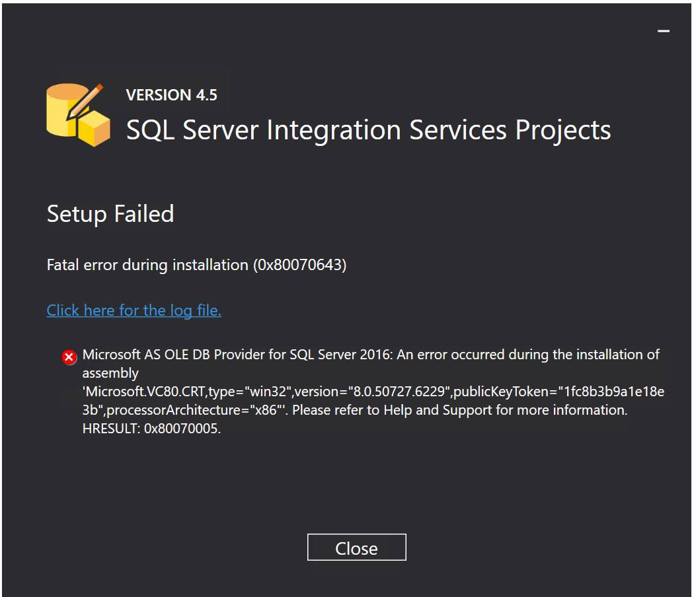Select the 0x80070643 error code

click(299, 265)
